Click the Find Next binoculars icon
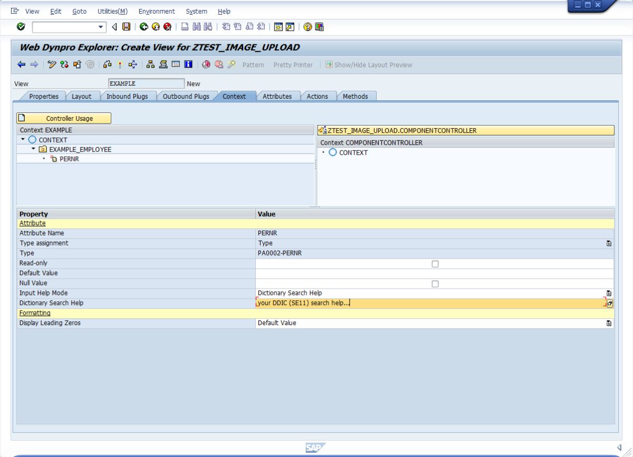Viewport: 633px width, 457px height. pyautogui.click(x=208, y=27)
